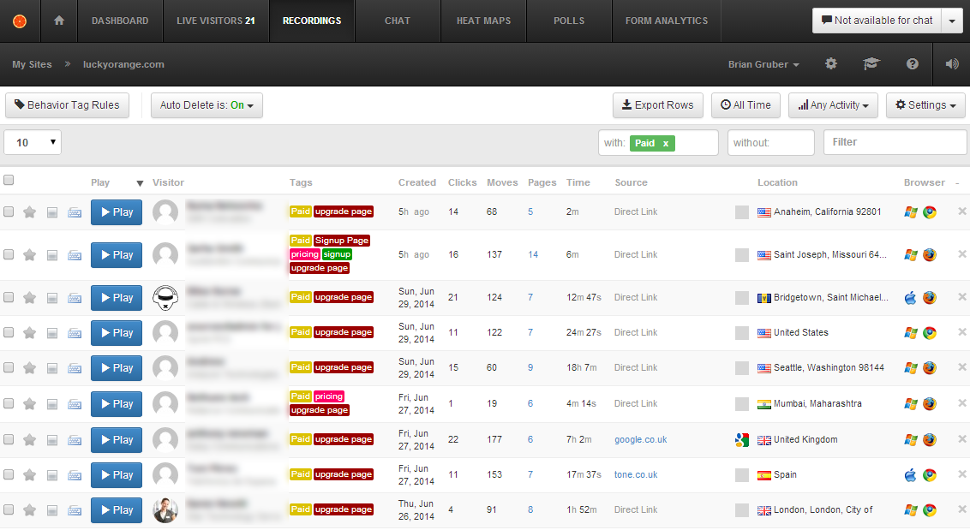Open the help question mark icon
The image size is (970, 530).
tap(912, 63)
